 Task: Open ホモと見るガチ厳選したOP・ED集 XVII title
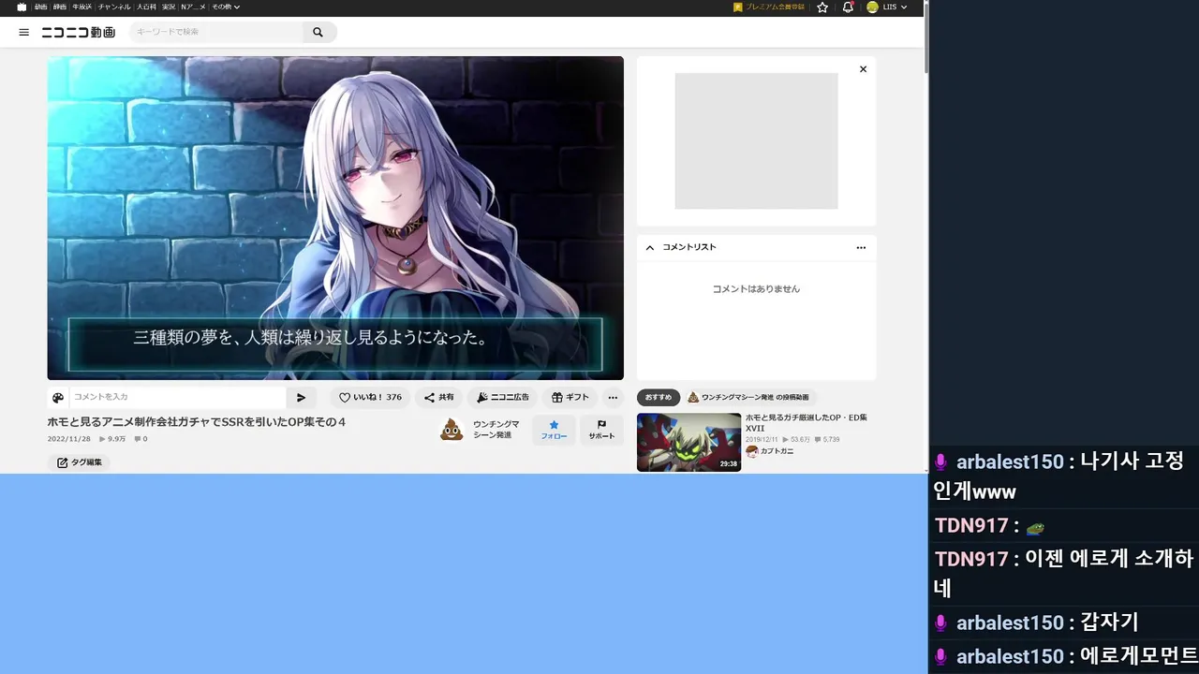click(x=807, y=422)
